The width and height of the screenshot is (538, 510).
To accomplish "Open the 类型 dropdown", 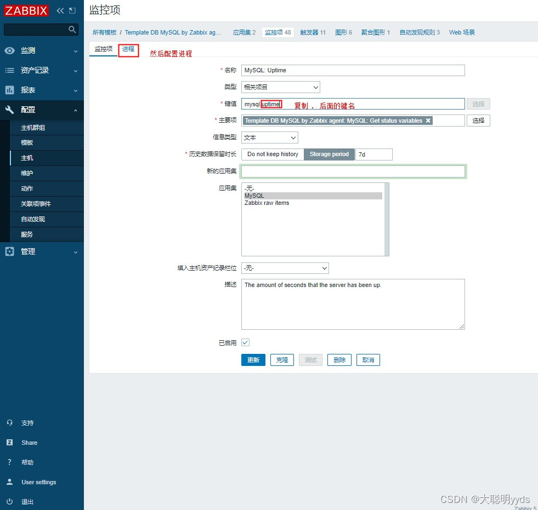I will click(x=281, y=87).
